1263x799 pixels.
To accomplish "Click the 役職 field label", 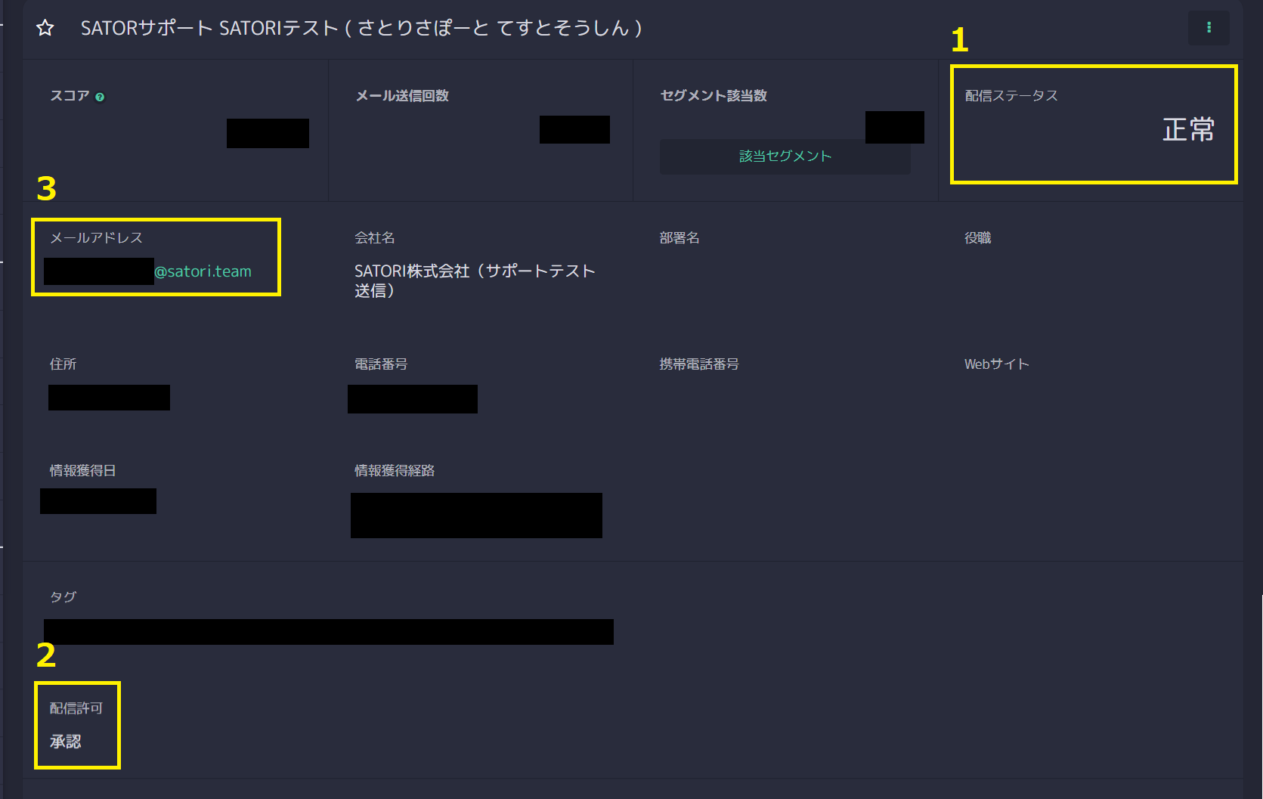I will click(x=977, y=237).
